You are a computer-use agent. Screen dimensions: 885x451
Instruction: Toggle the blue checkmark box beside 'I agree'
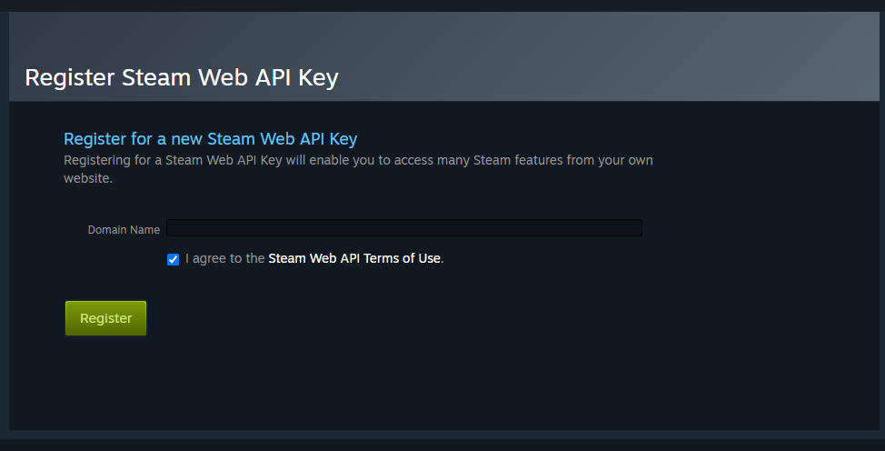coord(174,259)
